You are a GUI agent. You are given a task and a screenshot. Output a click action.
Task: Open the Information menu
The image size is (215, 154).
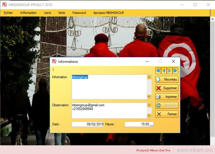point(28,13)
